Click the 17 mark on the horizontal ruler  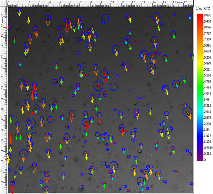click(185, 2)
